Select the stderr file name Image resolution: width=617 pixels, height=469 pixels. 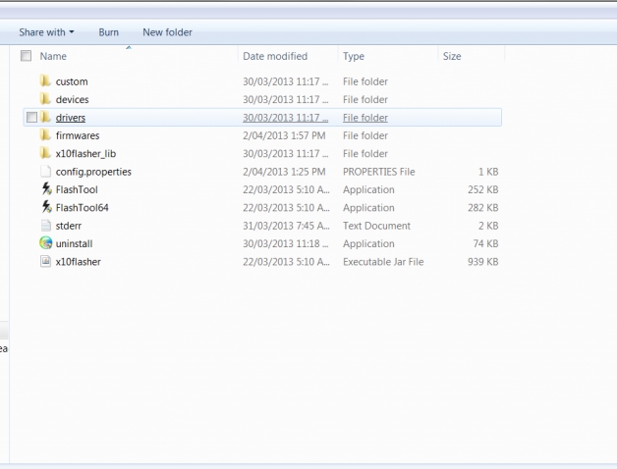click(x=69, y=226)
